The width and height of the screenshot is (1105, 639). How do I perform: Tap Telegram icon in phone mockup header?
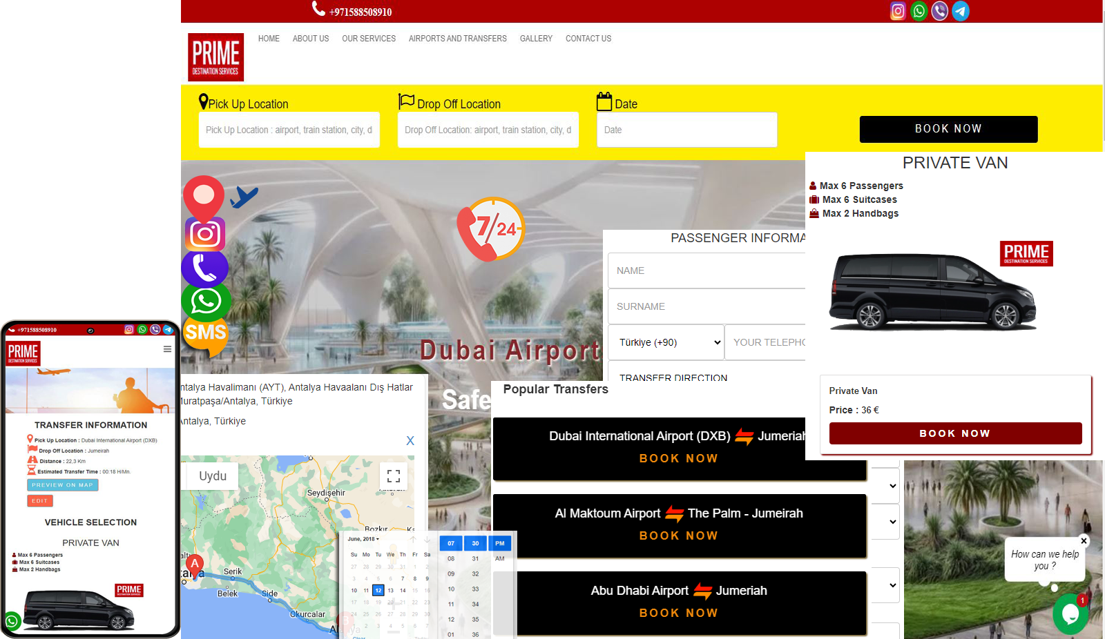click(168, 330)
